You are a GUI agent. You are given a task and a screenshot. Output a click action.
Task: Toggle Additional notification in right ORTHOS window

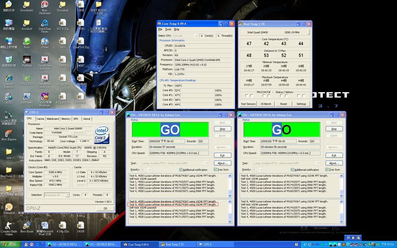click(x=305, y=170)
